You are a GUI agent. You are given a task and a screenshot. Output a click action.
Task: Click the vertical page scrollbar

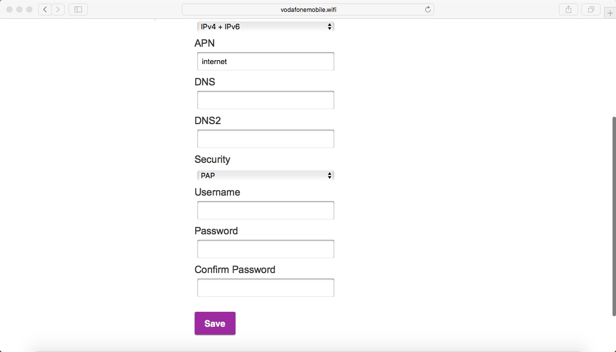614,216
